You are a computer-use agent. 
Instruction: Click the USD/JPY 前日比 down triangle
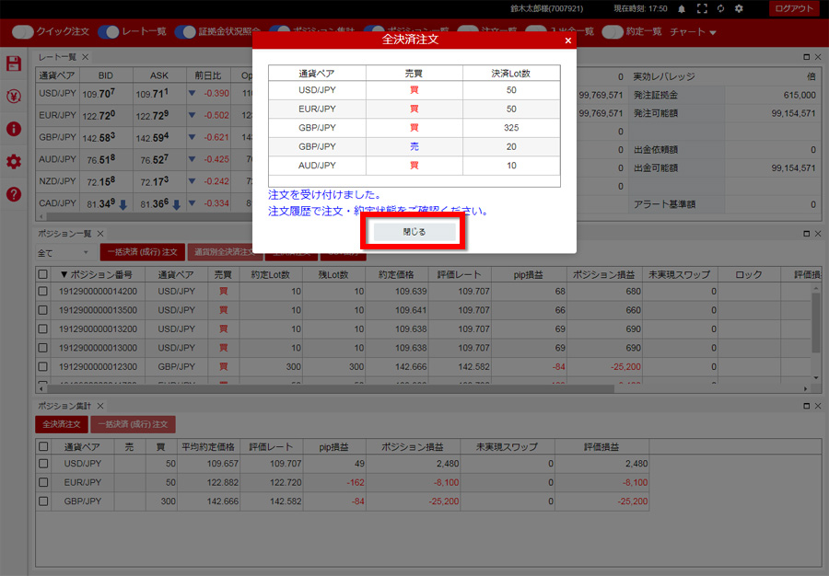192,94
